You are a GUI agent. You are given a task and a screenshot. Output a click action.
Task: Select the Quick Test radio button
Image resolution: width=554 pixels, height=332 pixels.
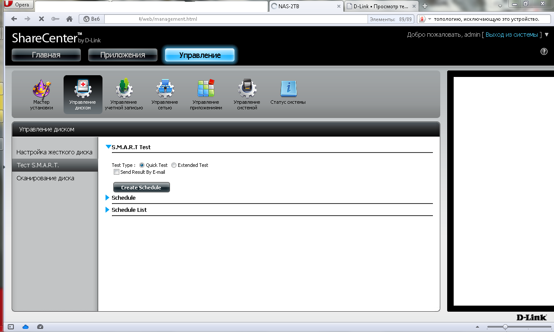pos(142,165)
